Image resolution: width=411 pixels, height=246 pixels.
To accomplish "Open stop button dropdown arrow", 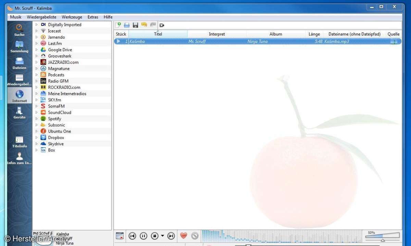I will point(162,236).
